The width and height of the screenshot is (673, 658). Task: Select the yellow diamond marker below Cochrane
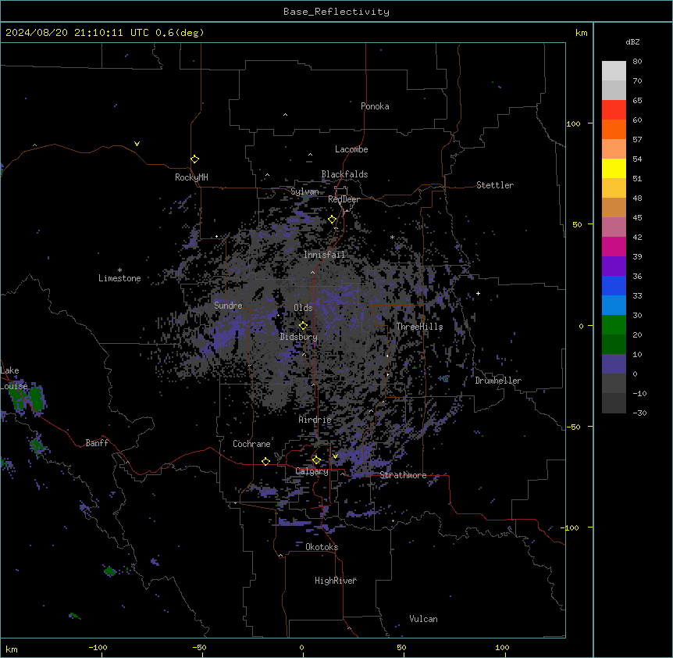coord(265,462)
